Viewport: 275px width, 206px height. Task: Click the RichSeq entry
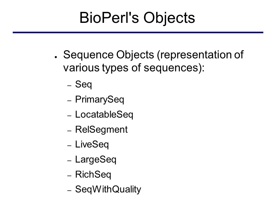[x=93, y=175]
